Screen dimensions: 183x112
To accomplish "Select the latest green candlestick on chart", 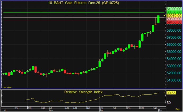I will click(158, 19).
